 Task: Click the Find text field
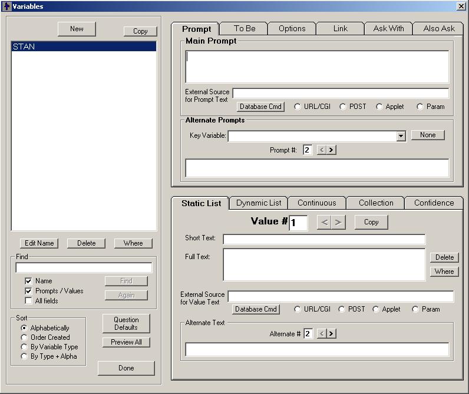coord(84,267)
